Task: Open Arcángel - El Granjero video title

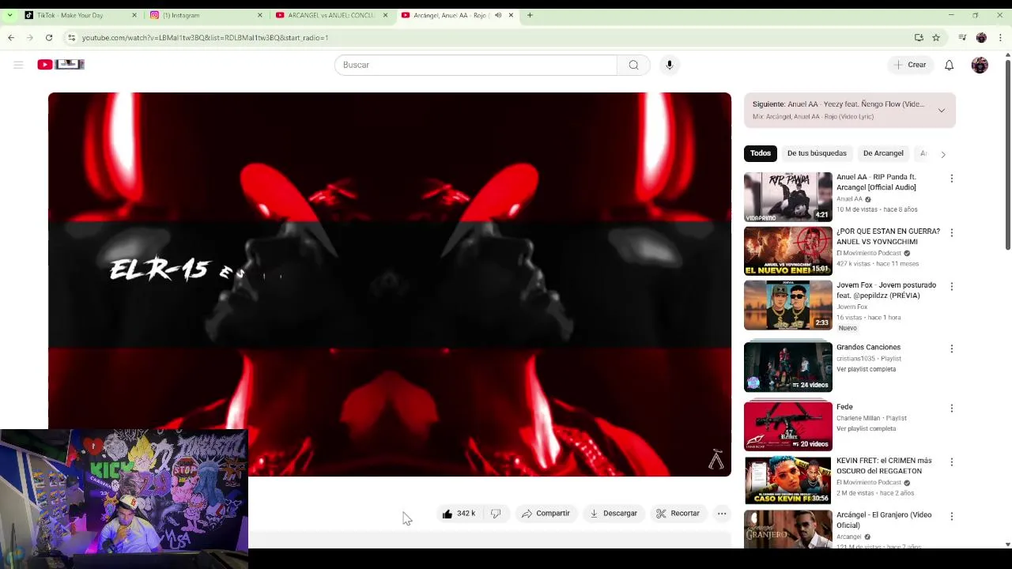Action: tap(884, 520)
